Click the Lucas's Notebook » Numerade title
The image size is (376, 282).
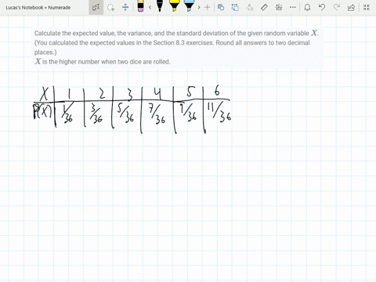point(38,8)
